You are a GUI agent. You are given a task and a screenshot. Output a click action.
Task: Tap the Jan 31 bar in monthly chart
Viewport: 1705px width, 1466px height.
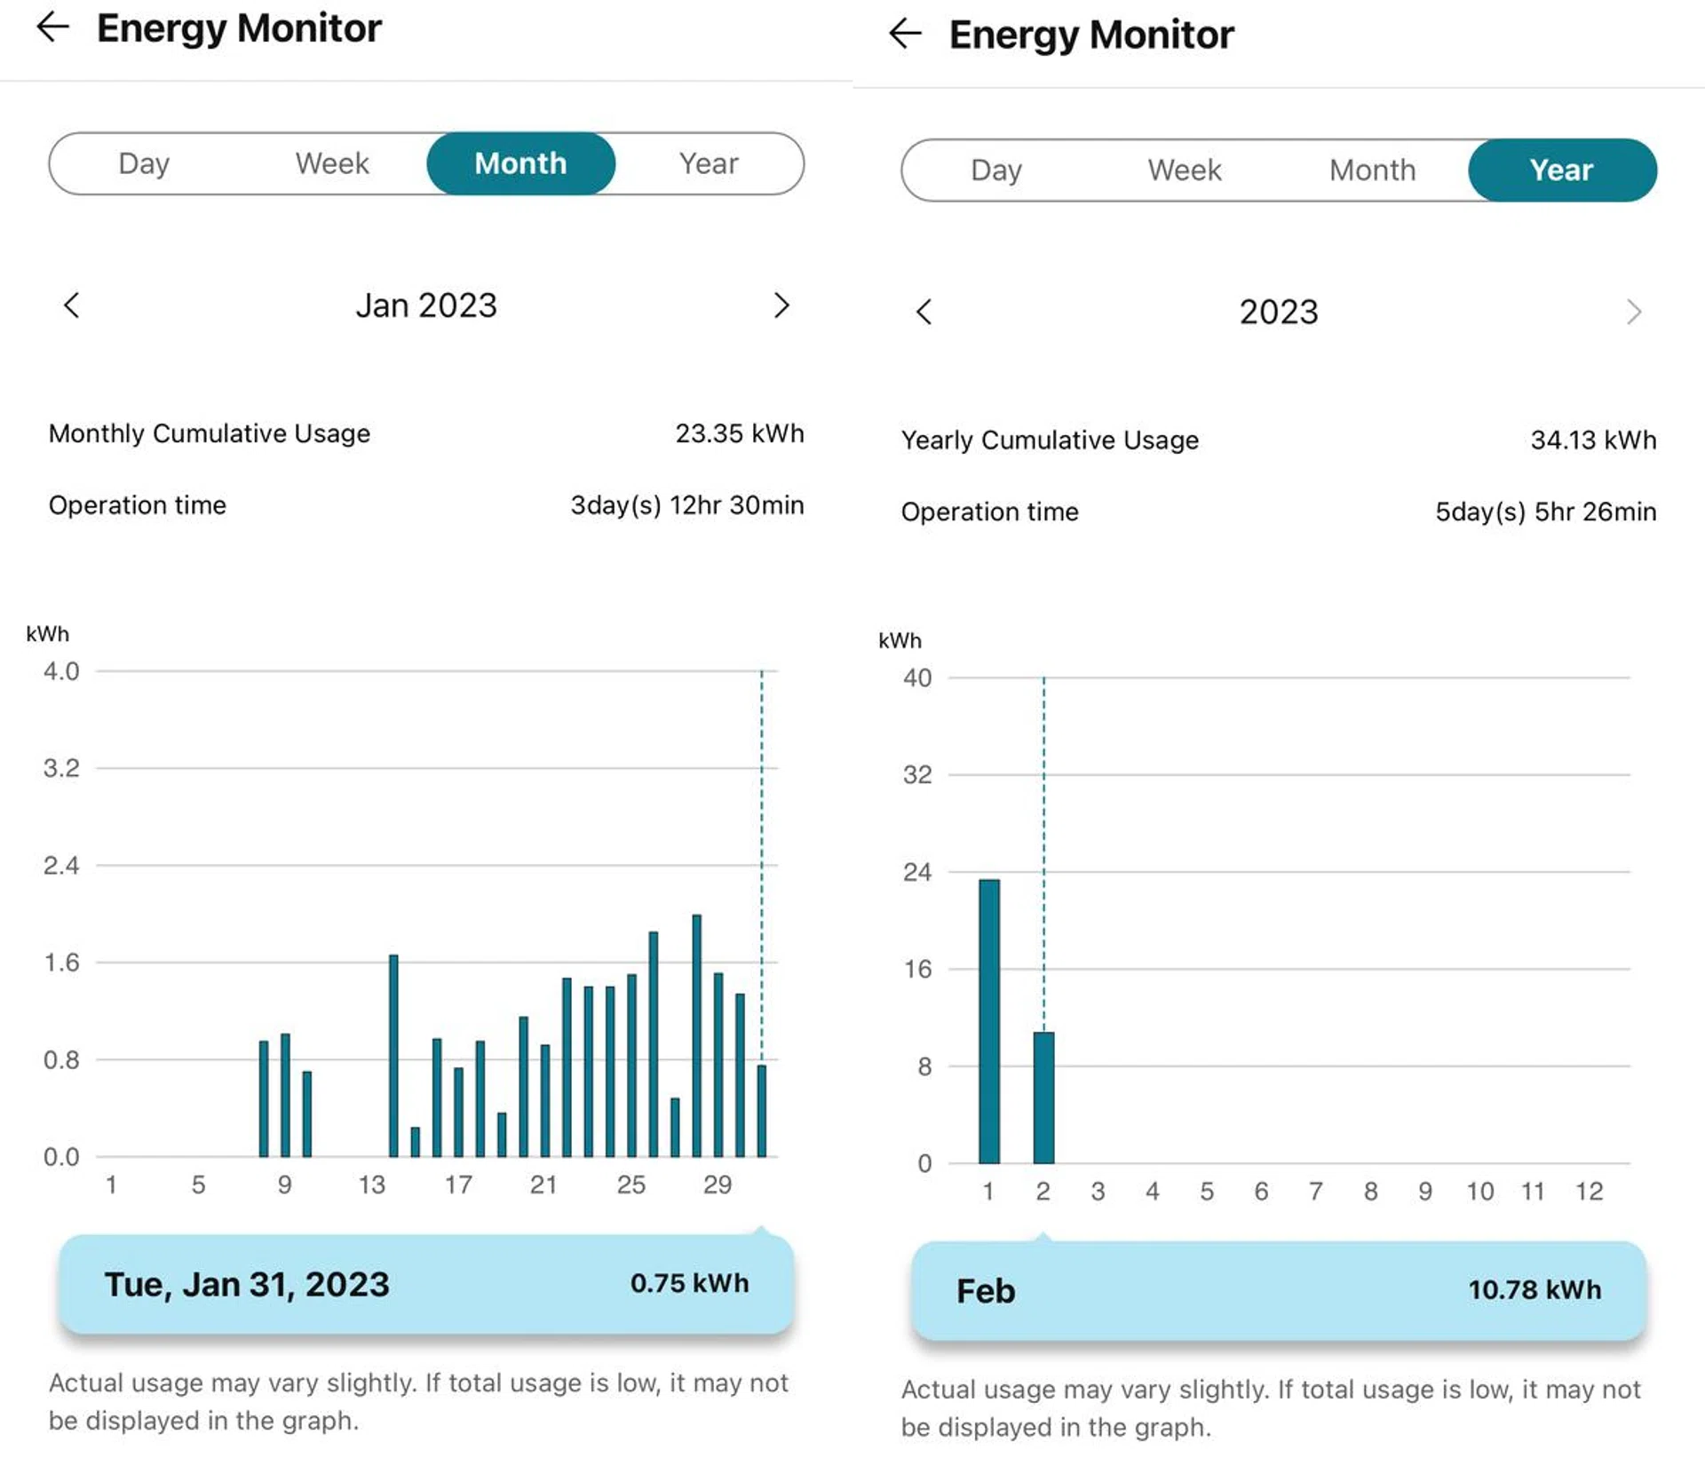[761, 1110]
